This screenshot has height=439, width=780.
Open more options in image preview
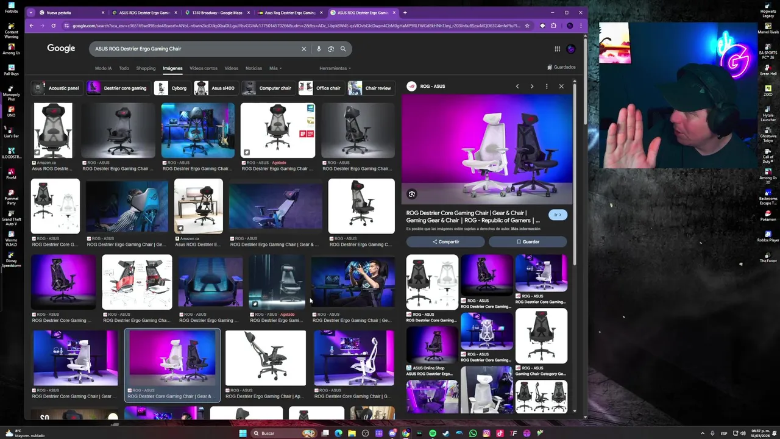(x=547, y=87)
